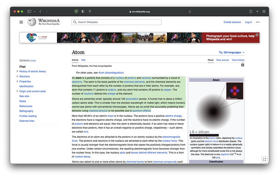The height and width of the screenshot is (177, 279).
Task: Follow the electron cloud link in caption
Action: click(x=211, y=141)
